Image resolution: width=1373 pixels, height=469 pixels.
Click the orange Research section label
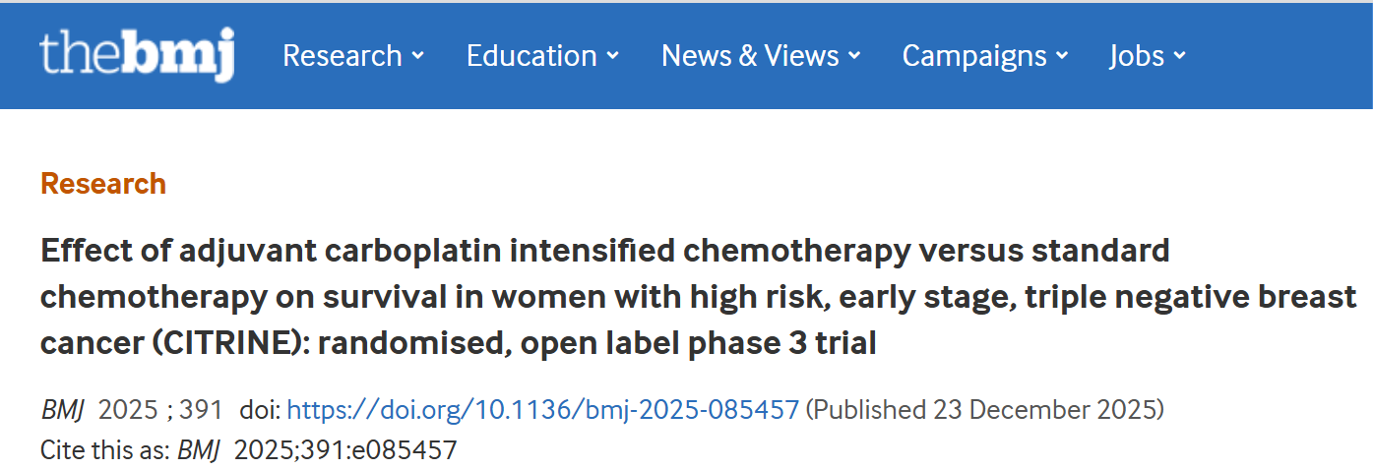(x=103, y=184)
